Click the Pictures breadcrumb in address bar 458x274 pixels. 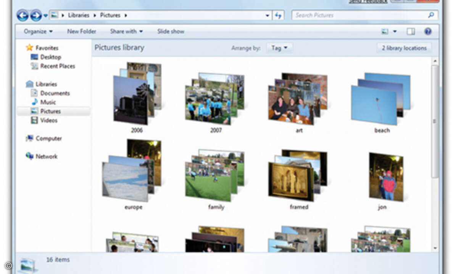pyautogui.click(x=110, y=15)
